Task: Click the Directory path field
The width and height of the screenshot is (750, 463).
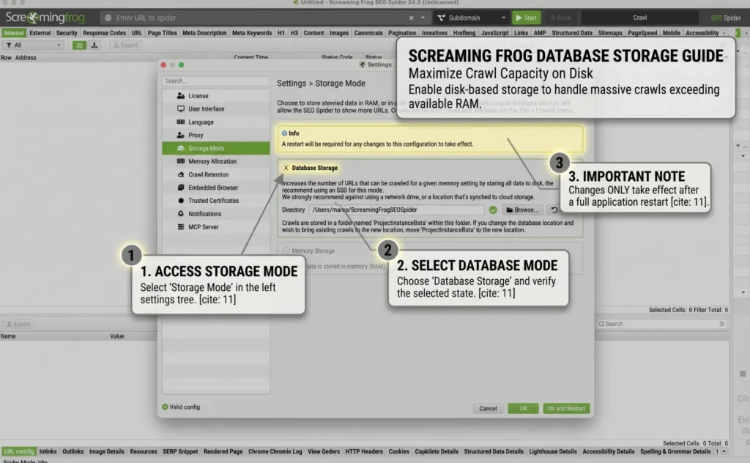Action: point(396,210)
